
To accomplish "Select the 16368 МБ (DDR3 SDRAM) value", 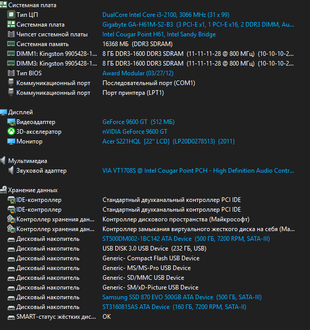I will pyautogui.click(x=138, y=44).
